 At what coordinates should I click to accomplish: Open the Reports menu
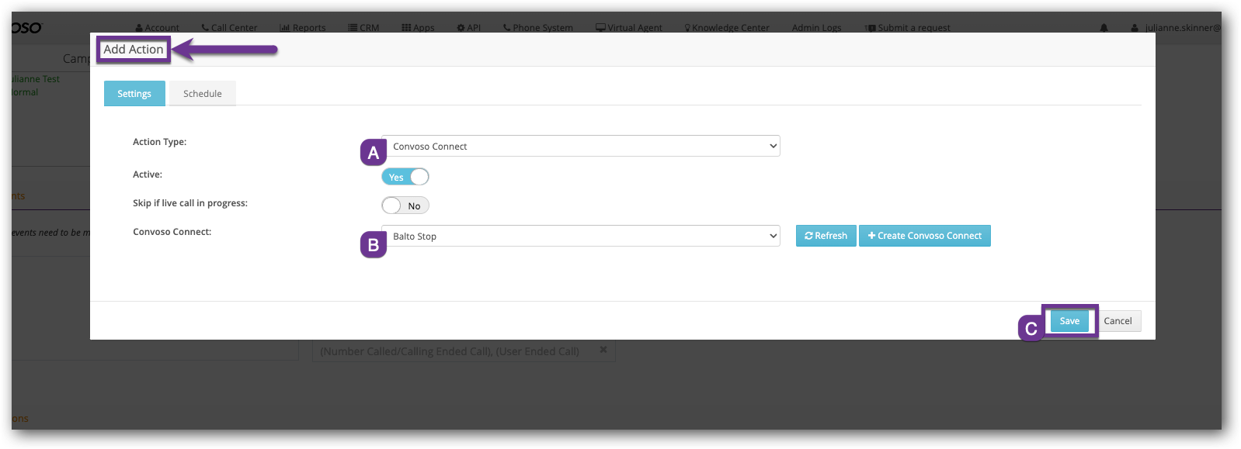pyautogui.click(x=303, y=28)
